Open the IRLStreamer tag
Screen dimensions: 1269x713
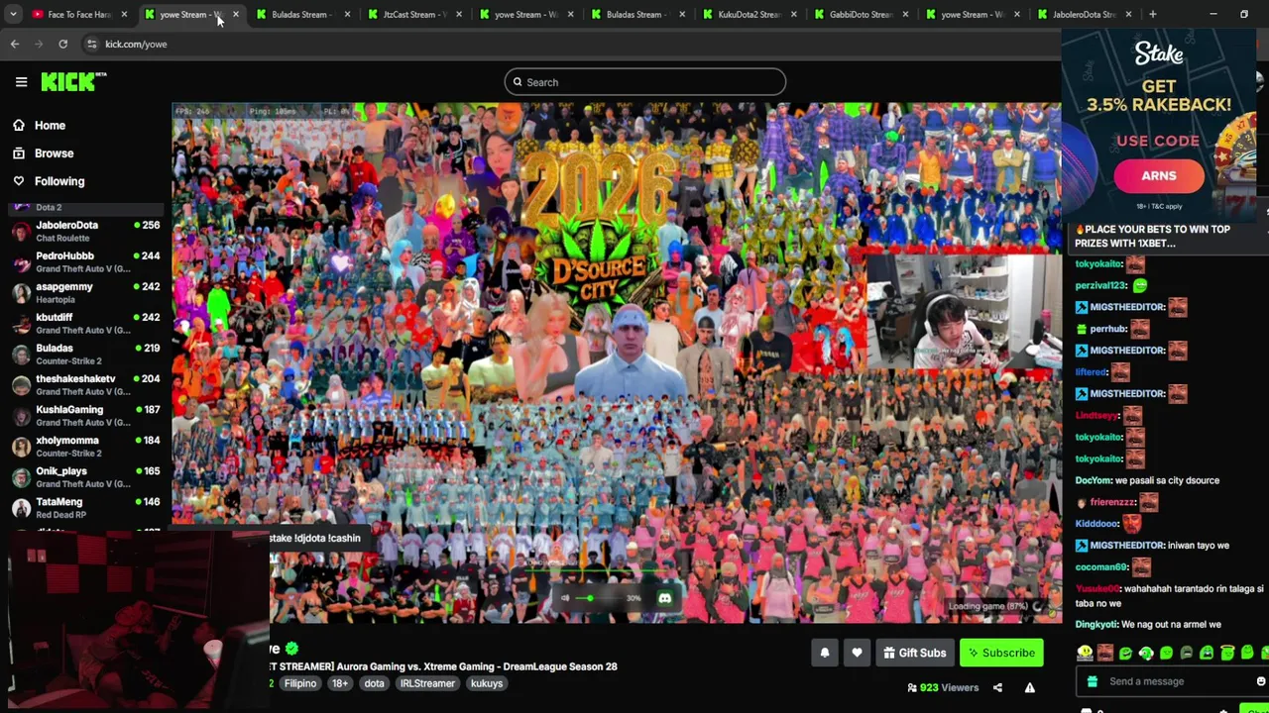[427, 683]
